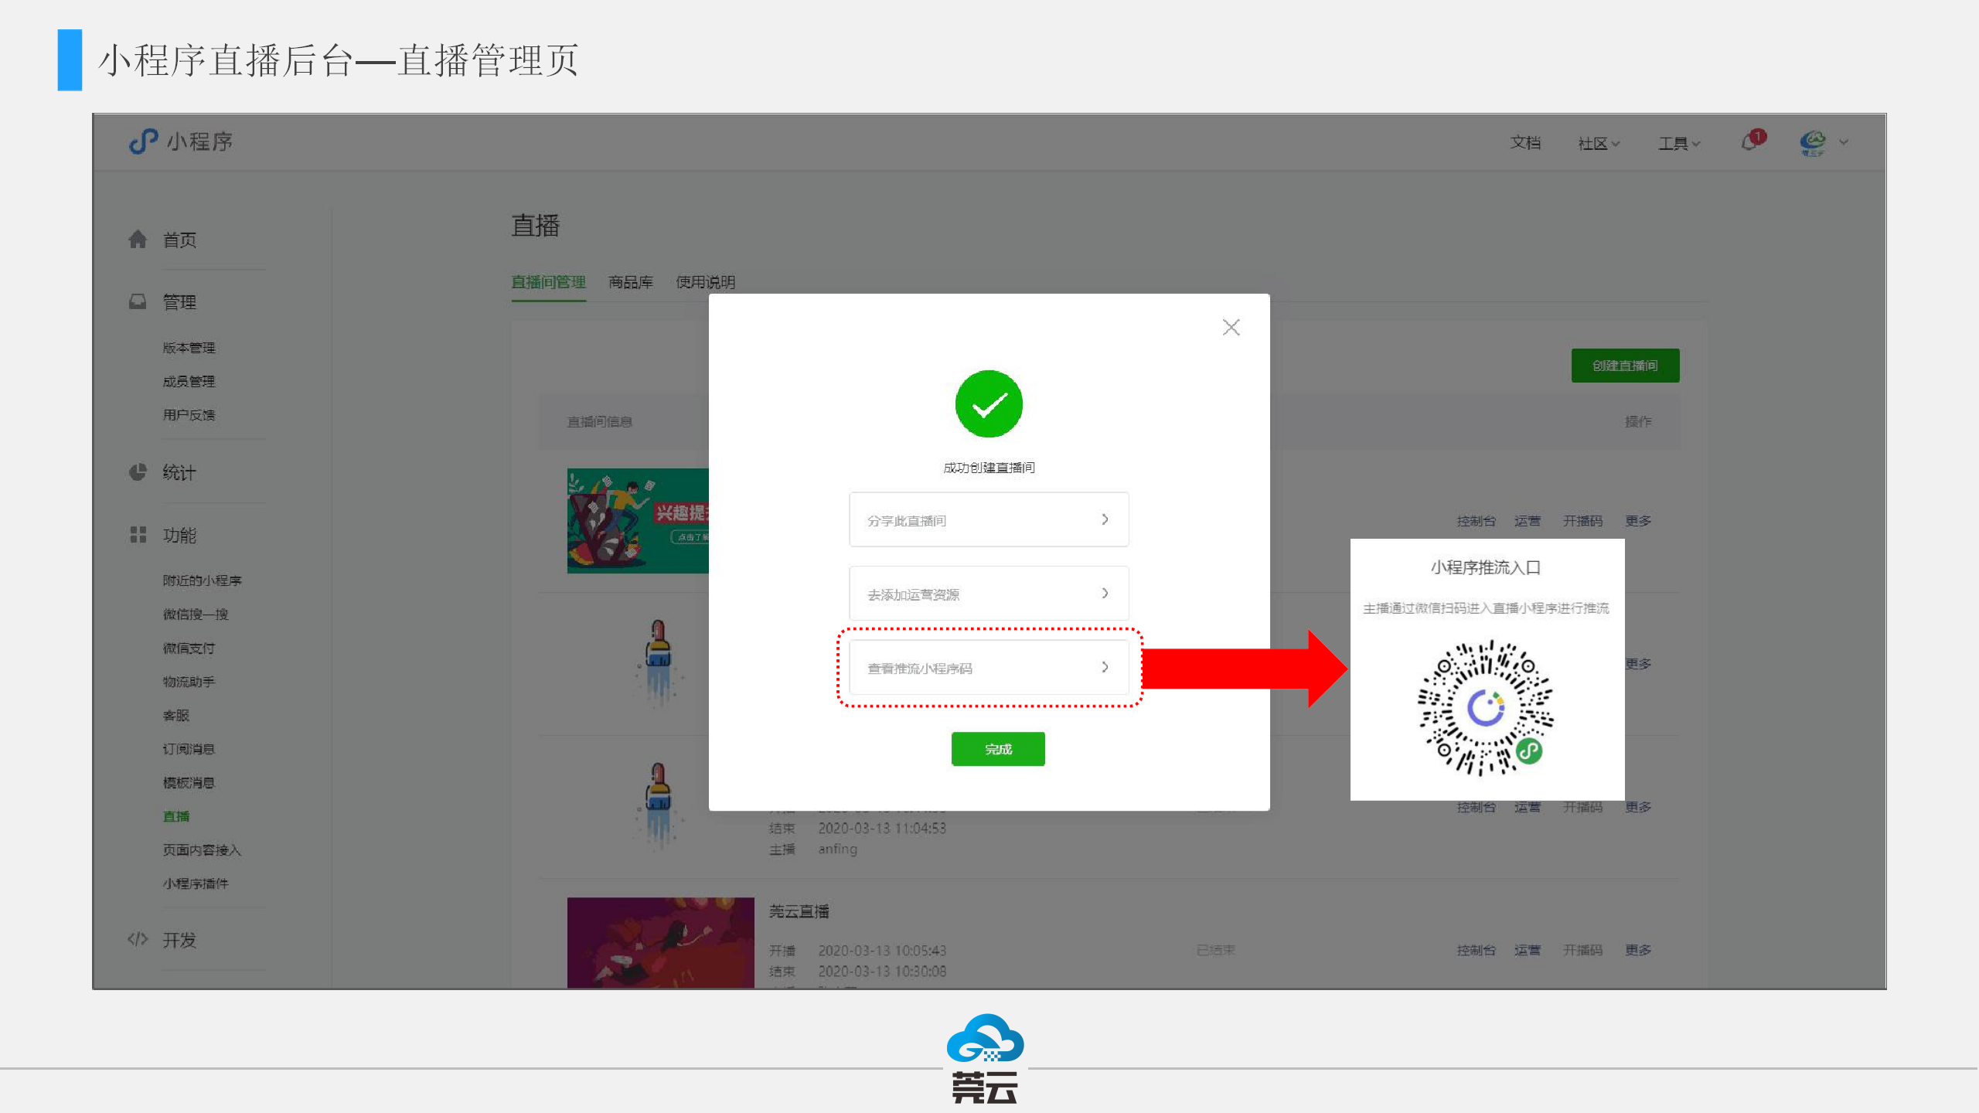Open 用户反馈 in sidebar

(x=189, y=415)
